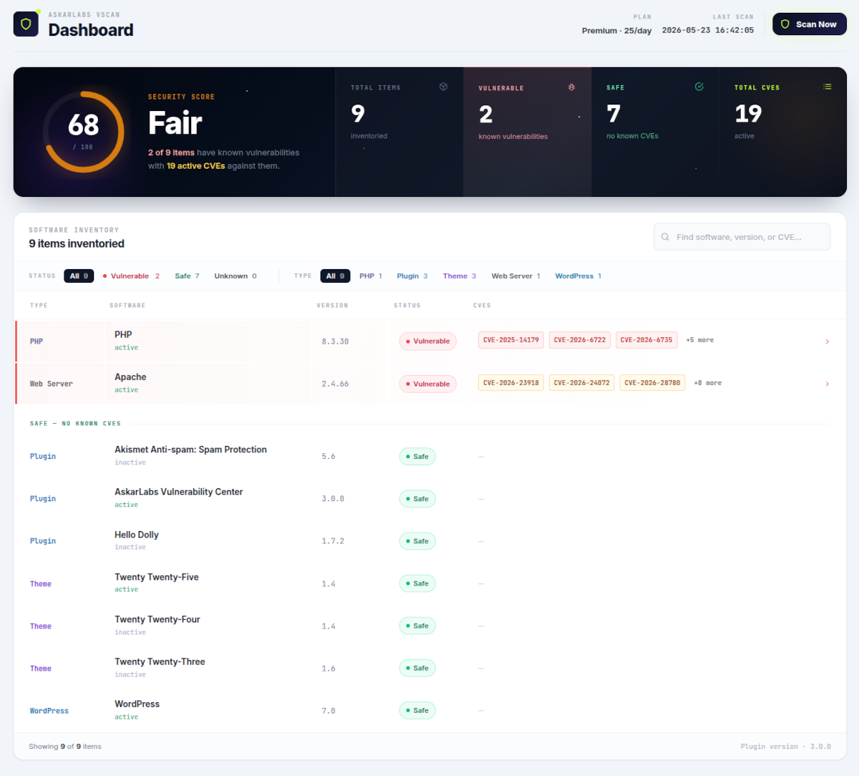
Task: Click the search magnifier icon
Action: pos(665,237)
